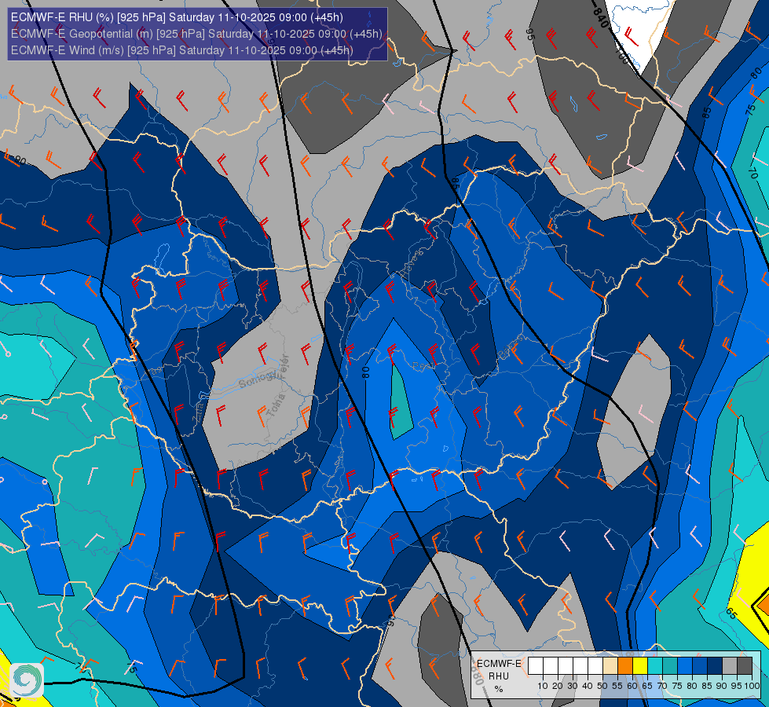Click the legend tick label 50
The image size is (769, 707).
click(602, 686)
